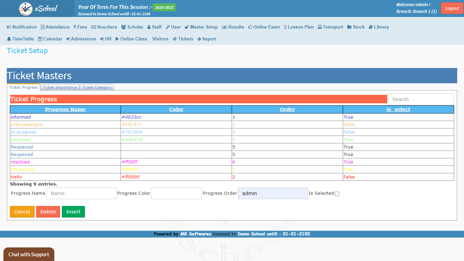The width and height of the screenshot is (464, 261).
Task: Switch to the Ticket Importance tab
Action: coord(59,87)
